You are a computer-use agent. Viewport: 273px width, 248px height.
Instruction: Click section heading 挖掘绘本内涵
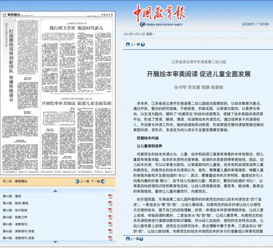click(148, 138)
